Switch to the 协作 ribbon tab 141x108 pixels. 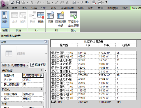(81, 8)
